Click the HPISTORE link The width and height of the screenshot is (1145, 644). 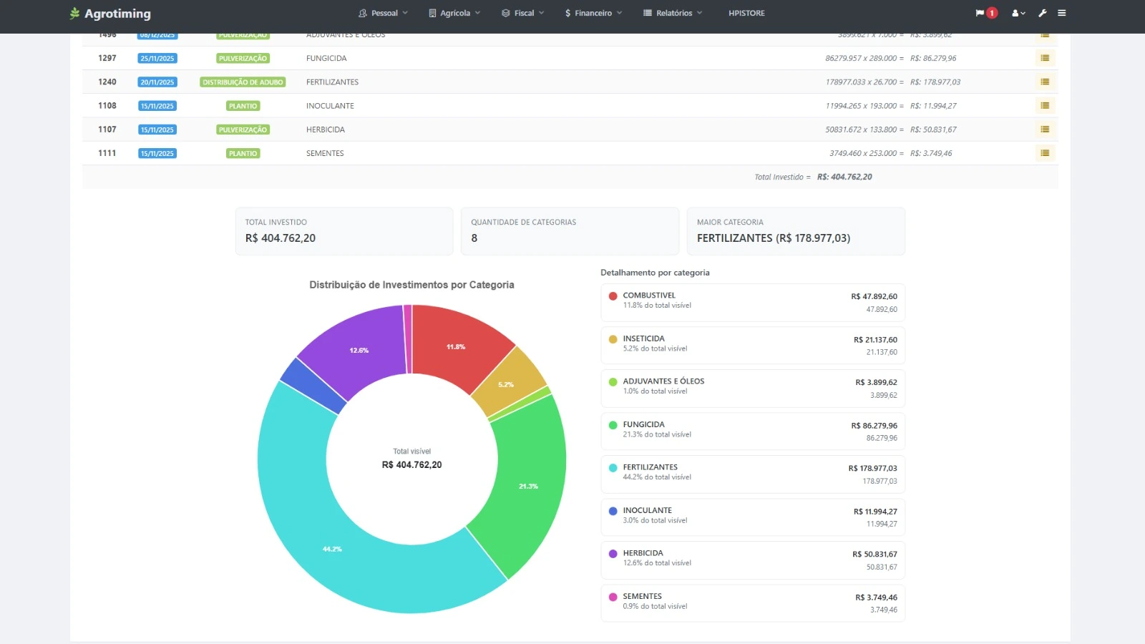(746, 13)
